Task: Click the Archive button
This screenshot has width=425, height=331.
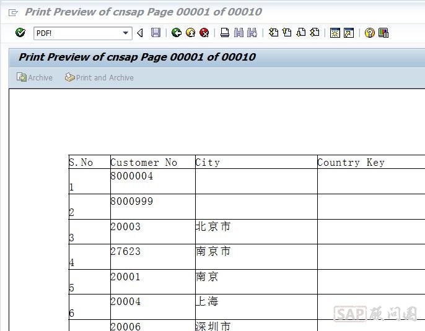Action: click(35, 77)
